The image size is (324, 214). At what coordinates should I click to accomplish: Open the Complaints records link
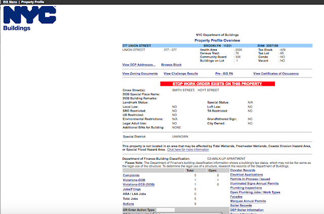click(x=131, y=175)
